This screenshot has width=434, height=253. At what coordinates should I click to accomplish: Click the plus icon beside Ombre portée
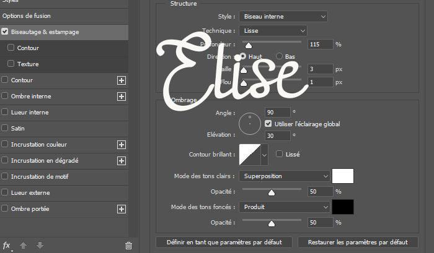[x=122, y=209]
